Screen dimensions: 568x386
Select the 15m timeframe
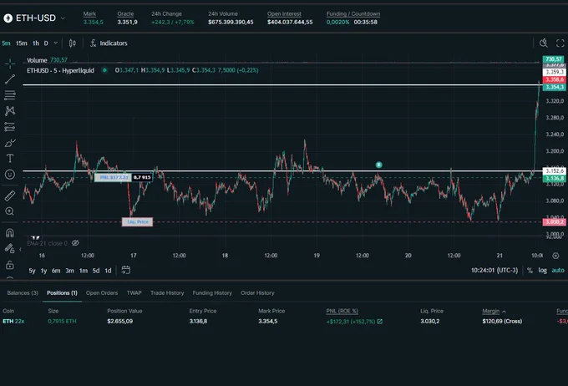(22, 43)
